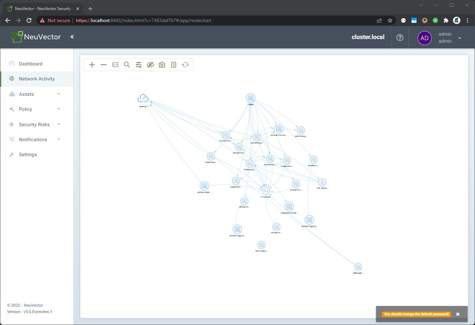
Task: Open the admin user dropdown arrow
Action: [x=460, y=38]
